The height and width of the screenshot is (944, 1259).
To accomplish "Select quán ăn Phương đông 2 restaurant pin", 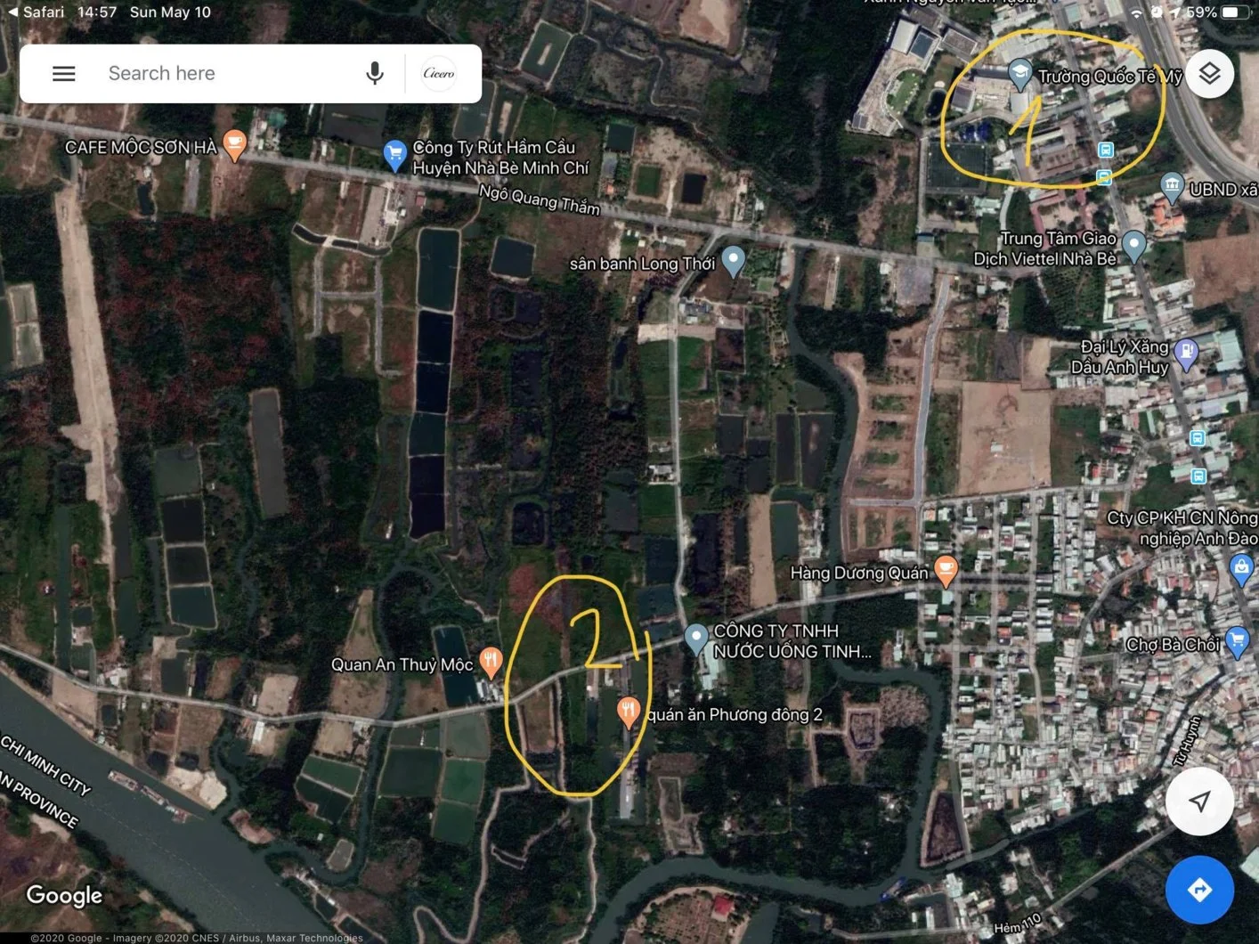I will tap(629, 712).
